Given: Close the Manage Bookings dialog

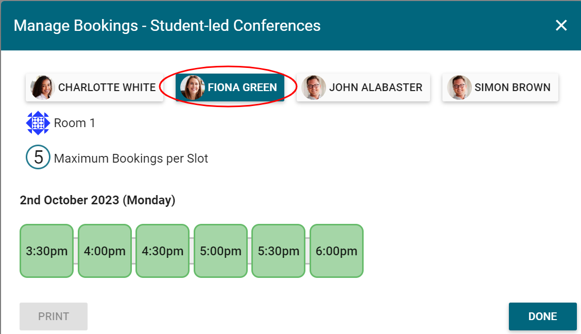Looking at the screenshot, I should [561, 25].
